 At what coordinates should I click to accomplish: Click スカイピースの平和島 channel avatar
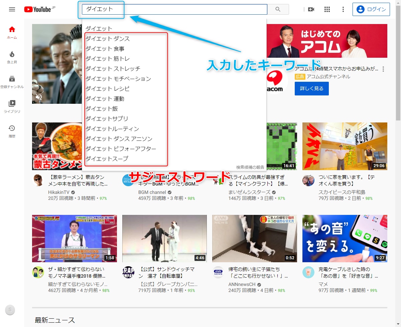[x=308, y=180]
